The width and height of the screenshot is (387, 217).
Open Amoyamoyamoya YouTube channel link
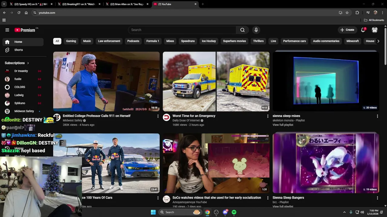(190, 202)
